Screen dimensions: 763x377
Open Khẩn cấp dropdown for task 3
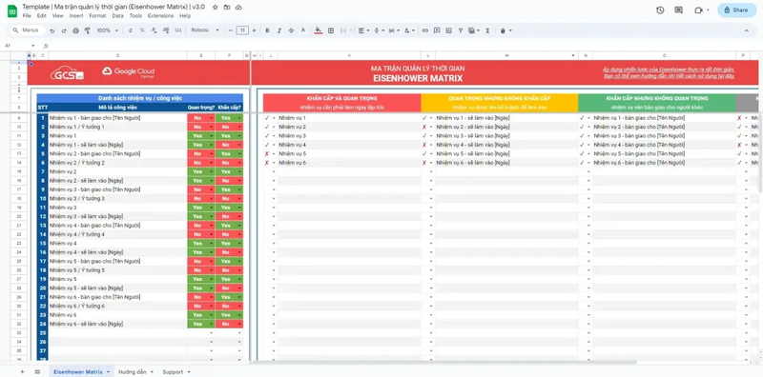[239, 136]
